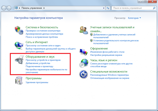Click Добавление устройства link
The width and height of the screenshot is (158, 111).
pos(38,63)
